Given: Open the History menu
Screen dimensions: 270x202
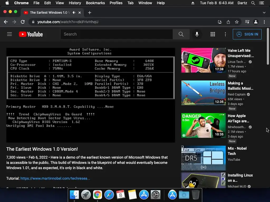Looking at the screenshot, I should click(75, 3).
